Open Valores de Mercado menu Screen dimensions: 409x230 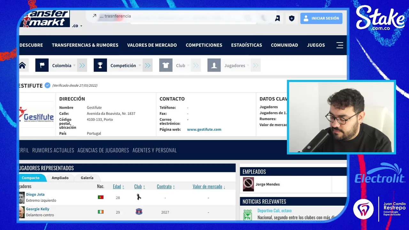click(x=152, y=45)
